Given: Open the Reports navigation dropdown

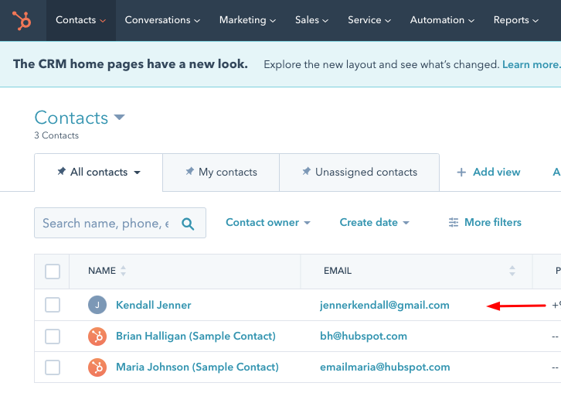Looking at the screenshot, I should point(516,20).
